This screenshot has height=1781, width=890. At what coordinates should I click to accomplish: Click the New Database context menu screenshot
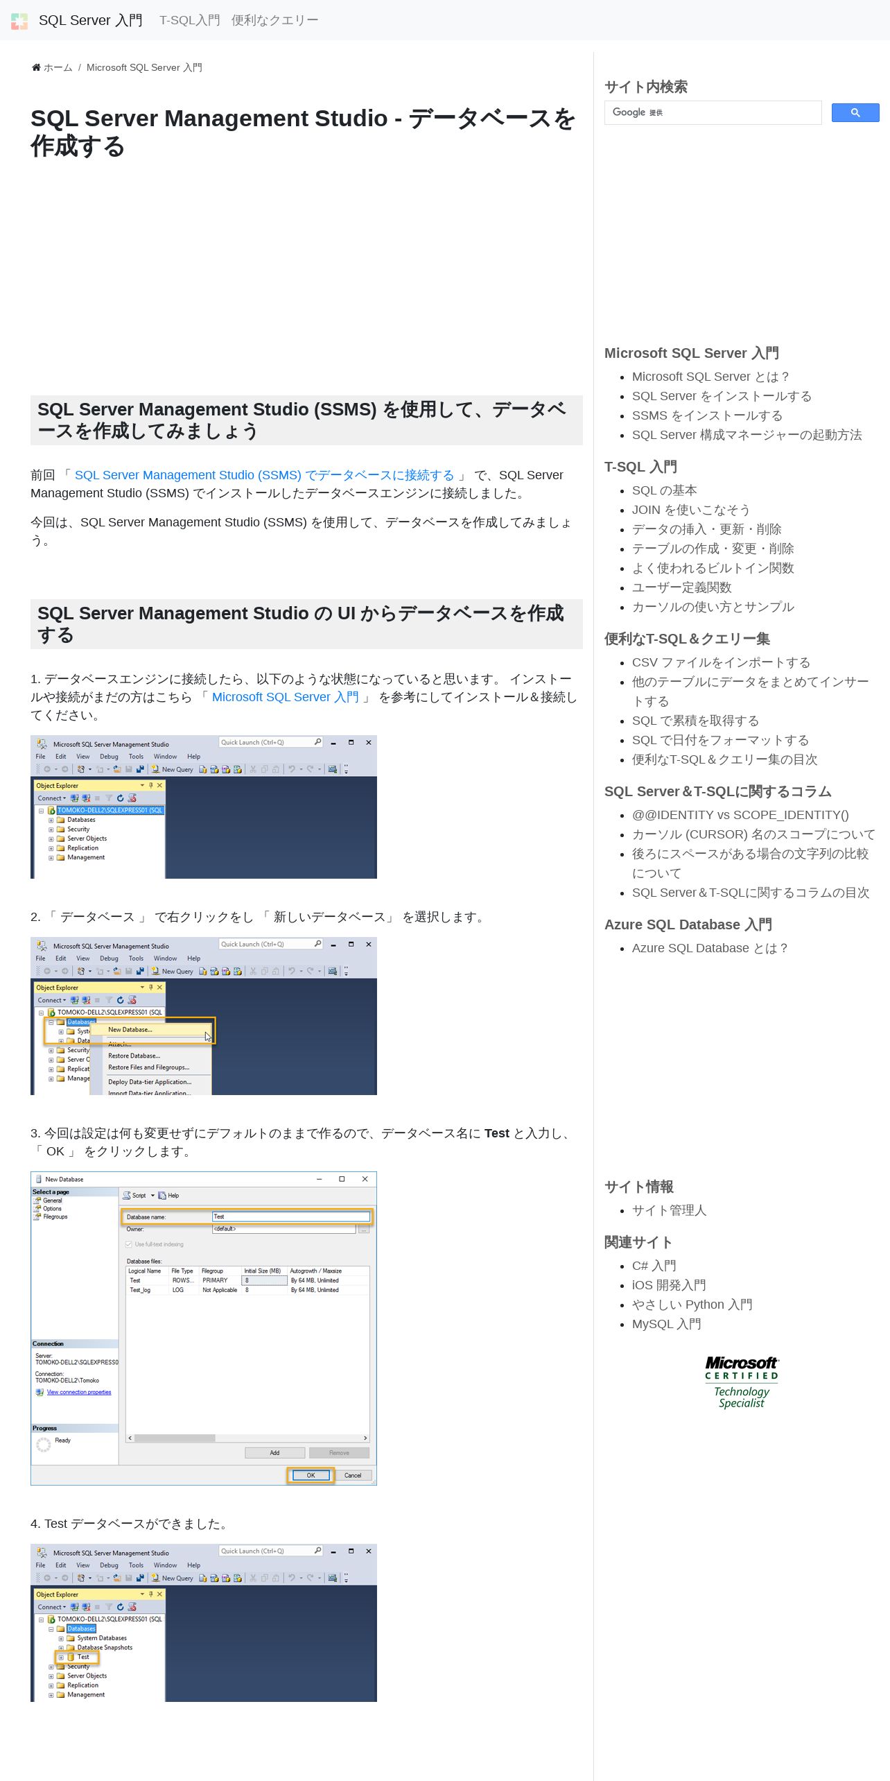coord(204,1016)
